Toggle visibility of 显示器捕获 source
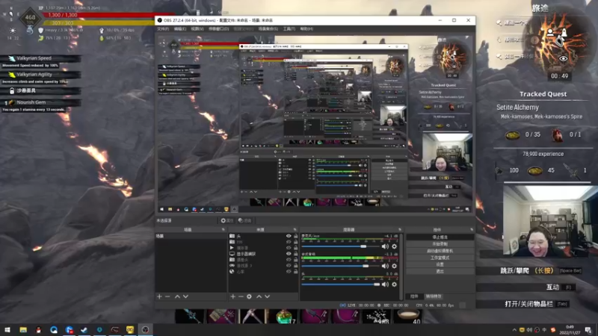 289,254
